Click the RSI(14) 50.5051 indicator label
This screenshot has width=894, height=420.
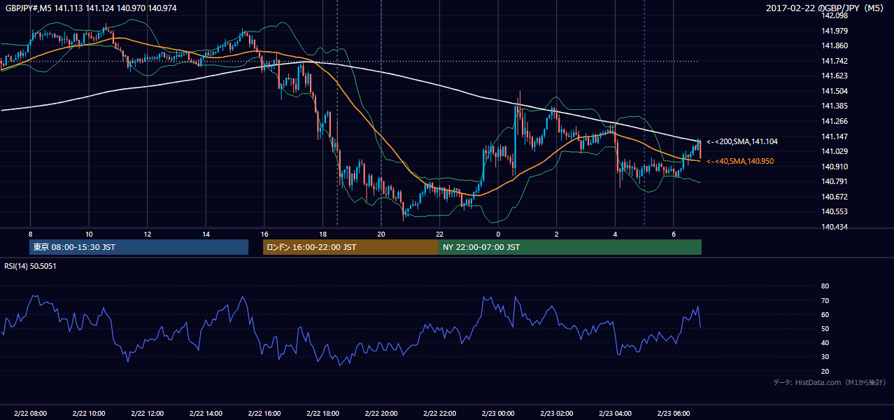click(x=30, y=266)
